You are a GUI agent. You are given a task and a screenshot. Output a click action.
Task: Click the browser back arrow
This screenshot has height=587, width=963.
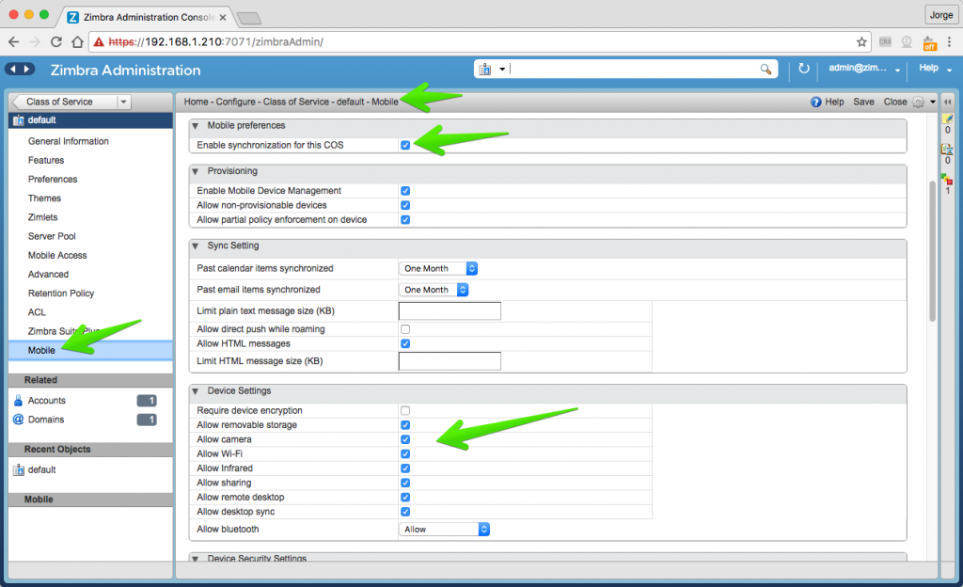[x=13, y=41]
